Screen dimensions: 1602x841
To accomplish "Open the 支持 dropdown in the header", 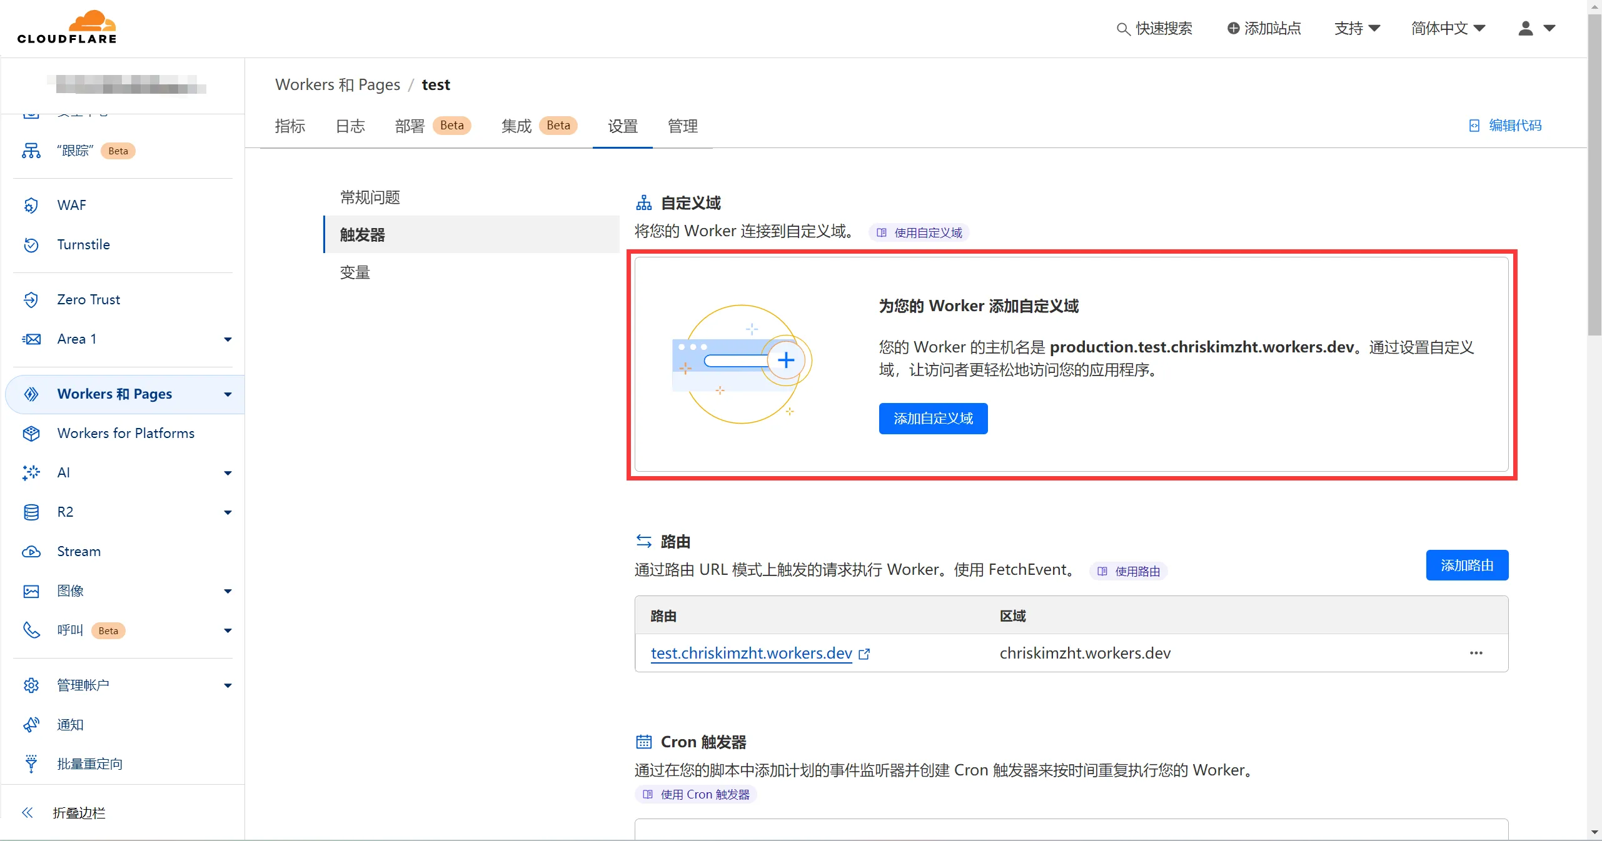I will tap(1357, 28).
